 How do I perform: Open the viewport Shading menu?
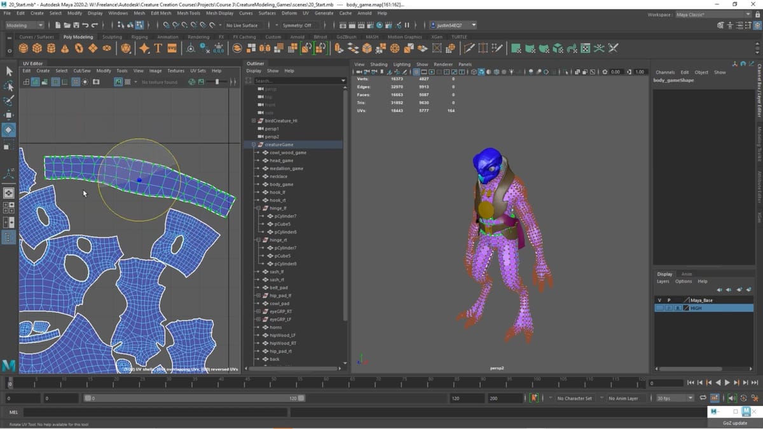click(x=378, y=64)
